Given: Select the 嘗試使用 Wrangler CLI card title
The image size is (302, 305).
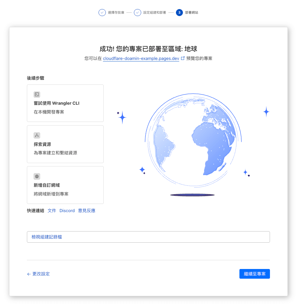Looking at the screenshot, I should [57, 103].
